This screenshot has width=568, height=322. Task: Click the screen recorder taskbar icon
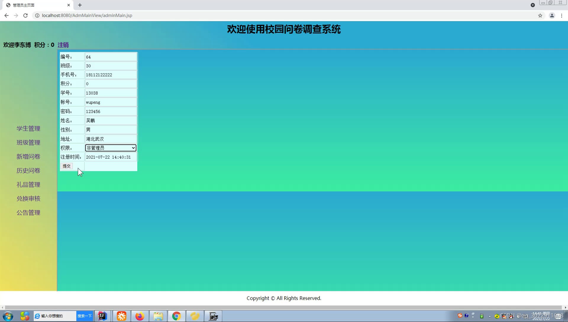coord(213,316)
